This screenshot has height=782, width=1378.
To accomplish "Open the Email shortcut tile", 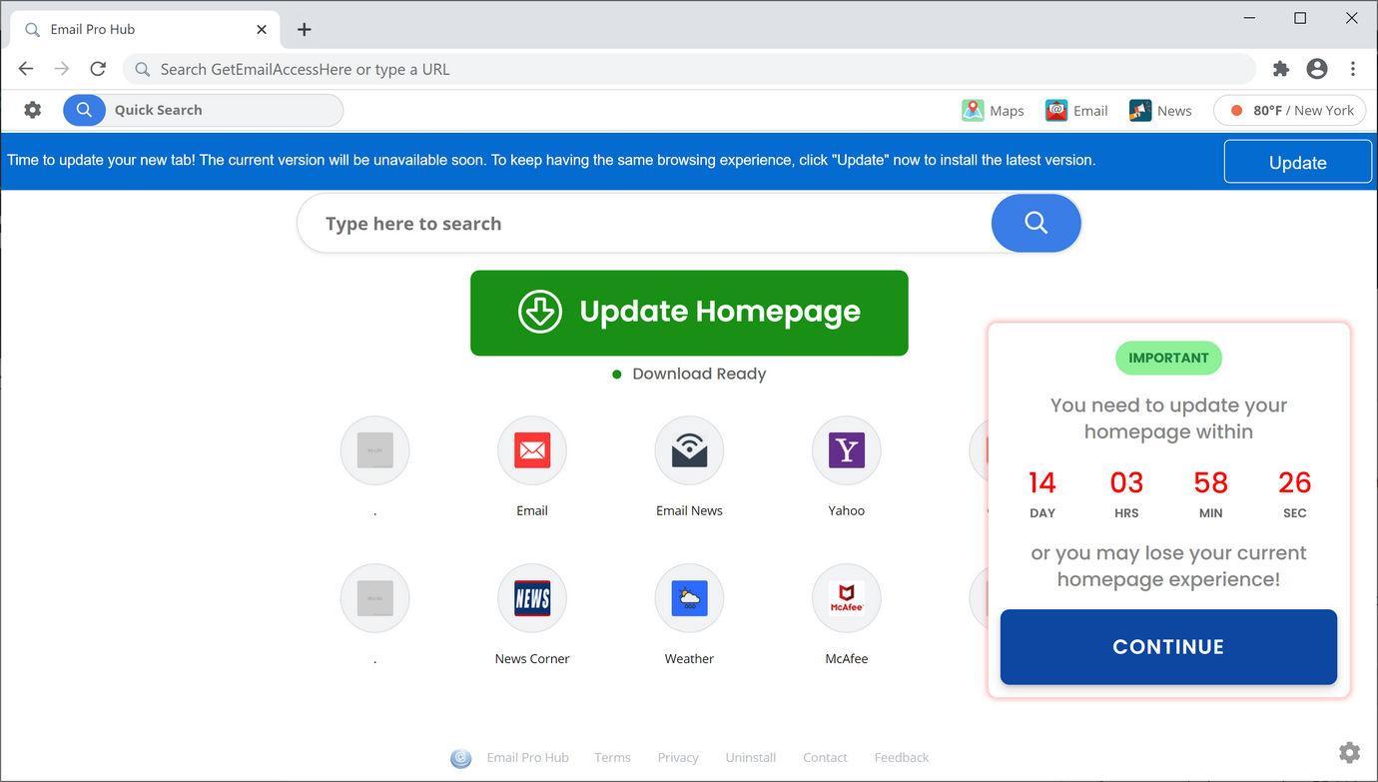I will point(532,450).
